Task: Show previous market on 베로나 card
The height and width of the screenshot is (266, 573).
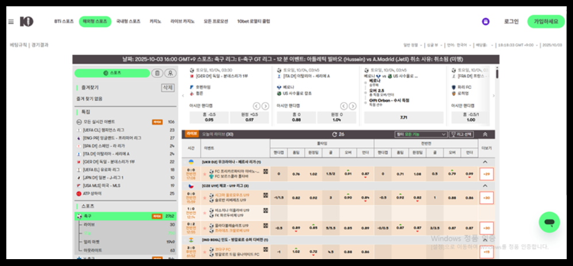Action: pyautogui.click(x=344, y=106)
